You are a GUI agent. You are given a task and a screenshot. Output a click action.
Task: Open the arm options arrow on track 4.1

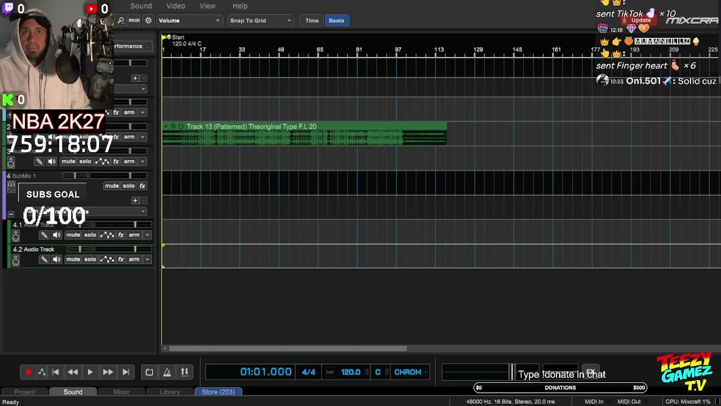148,235
